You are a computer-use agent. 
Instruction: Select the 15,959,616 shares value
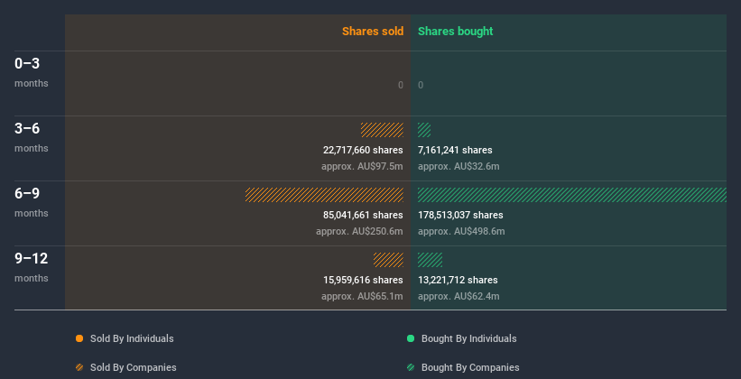pyautogui.click(x=363, y=280)
